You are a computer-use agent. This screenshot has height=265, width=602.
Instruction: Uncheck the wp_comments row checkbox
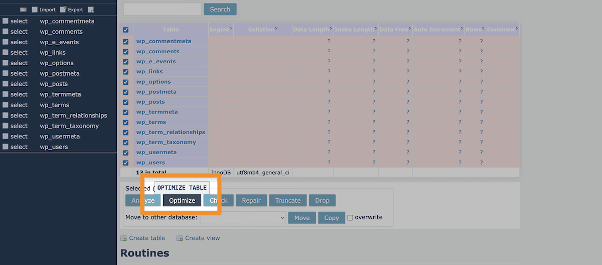[126, 52]
